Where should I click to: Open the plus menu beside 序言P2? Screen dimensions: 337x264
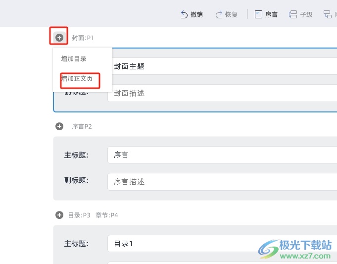[59, 126]
